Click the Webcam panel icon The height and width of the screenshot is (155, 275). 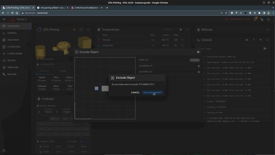[199, 30]
